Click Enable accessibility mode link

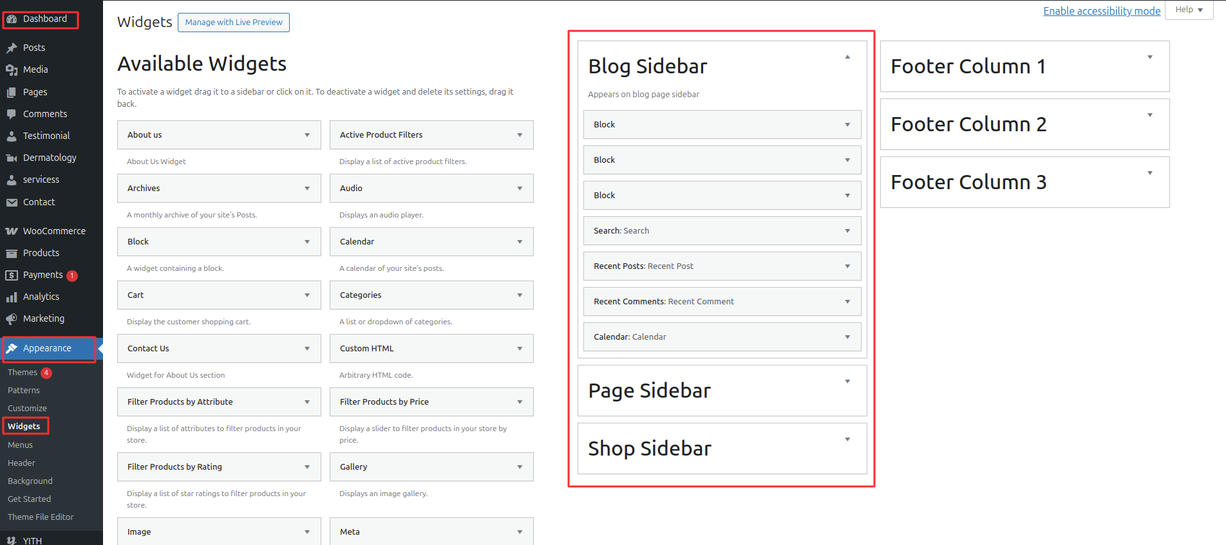click(1102, 11)
